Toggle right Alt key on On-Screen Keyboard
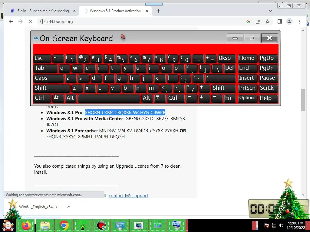 147,98
